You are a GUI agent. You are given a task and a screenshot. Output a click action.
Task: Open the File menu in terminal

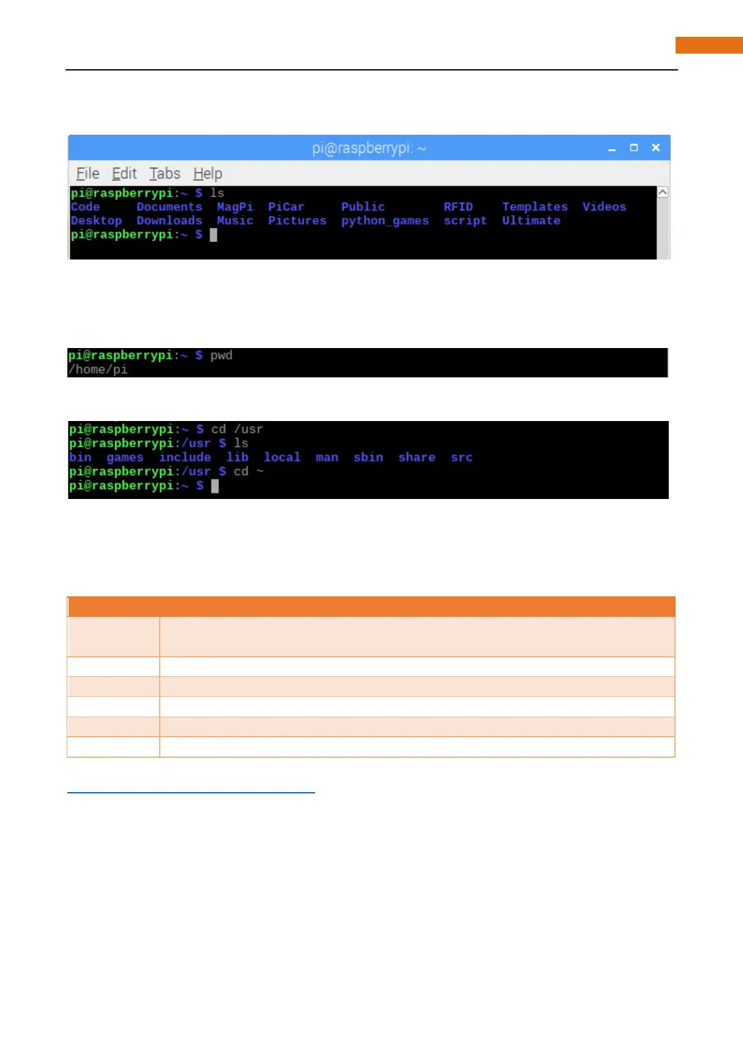click(x=87, y=173)
